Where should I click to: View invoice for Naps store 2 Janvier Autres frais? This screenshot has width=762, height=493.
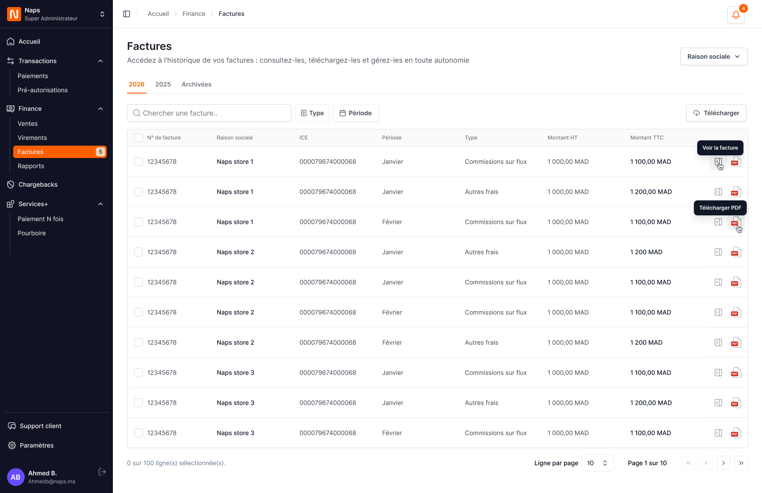718,252
